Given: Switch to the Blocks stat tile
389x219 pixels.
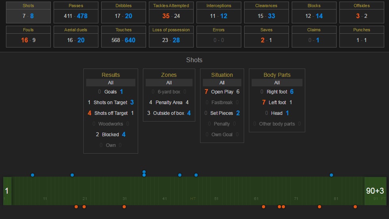Looking at the screenshot, I should (x=314, y=12).
